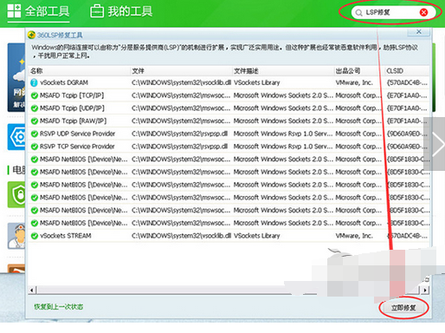This screenshot has width=445, height=333.
Task: Select the RSVP TCP Service Provider entry
Action: (77, 147)
